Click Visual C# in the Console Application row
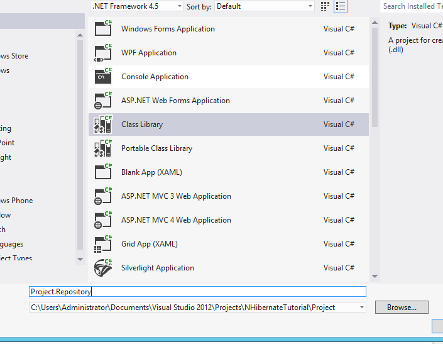Image resolution: width=443 pixels, height=344 pixels. pos(339,77)
